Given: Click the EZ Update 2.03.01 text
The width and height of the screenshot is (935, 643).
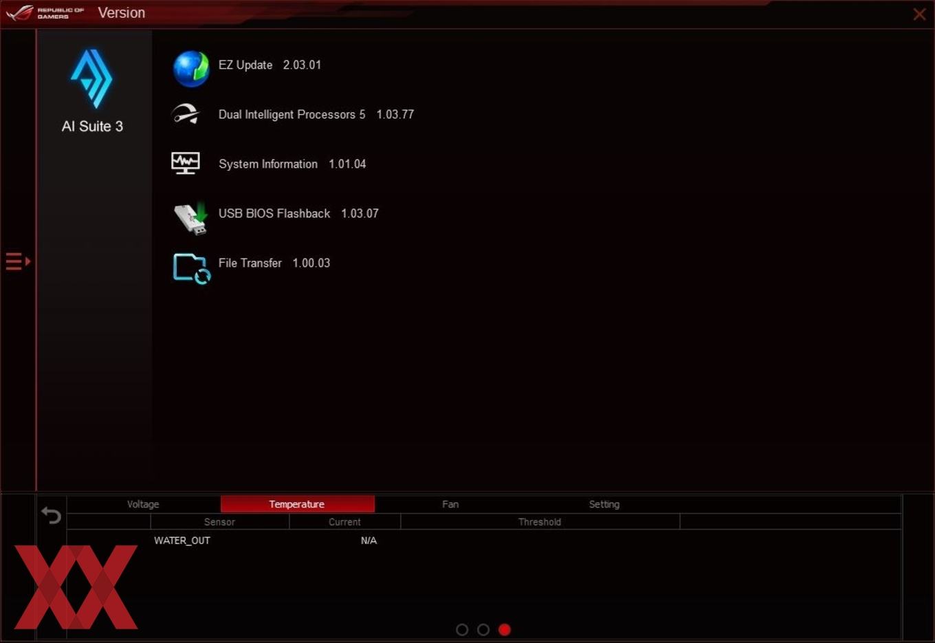Looking at the screenshot, I should click(269, 65).
